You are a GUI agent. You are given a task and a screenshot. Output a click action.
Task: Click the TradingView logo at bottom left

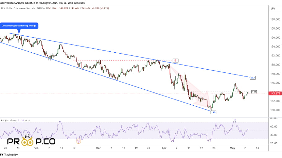click(9, 154)
